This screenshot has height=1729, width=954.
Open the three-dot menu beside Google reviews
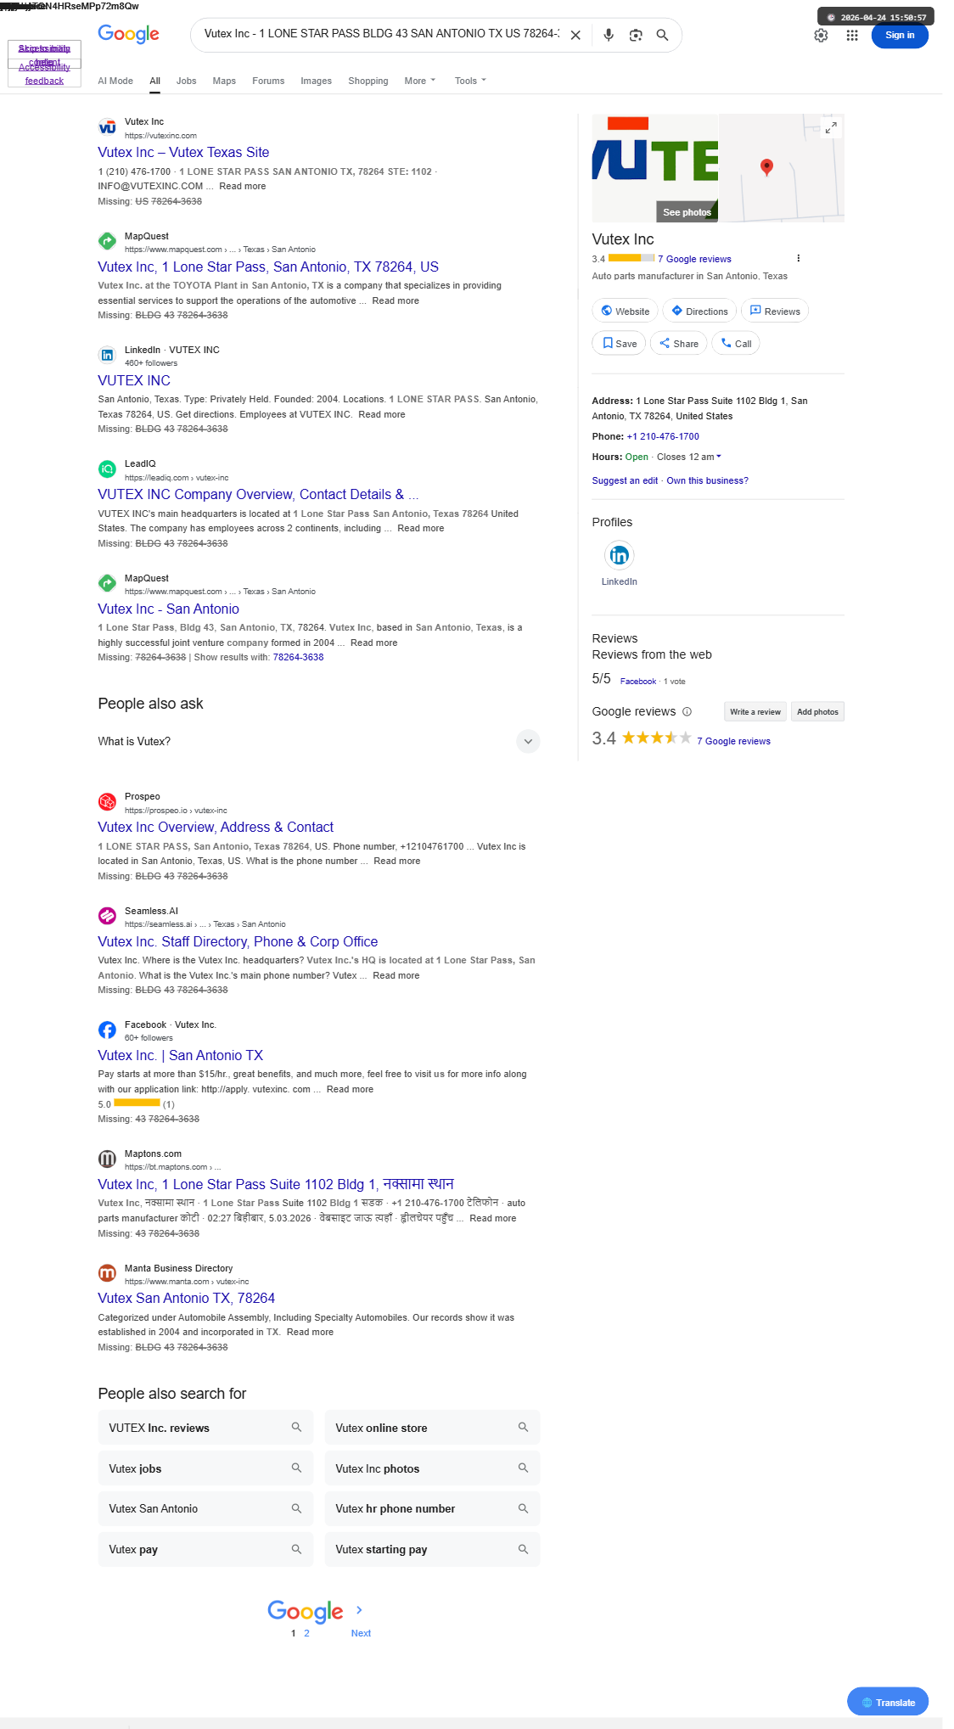point(798,258)
